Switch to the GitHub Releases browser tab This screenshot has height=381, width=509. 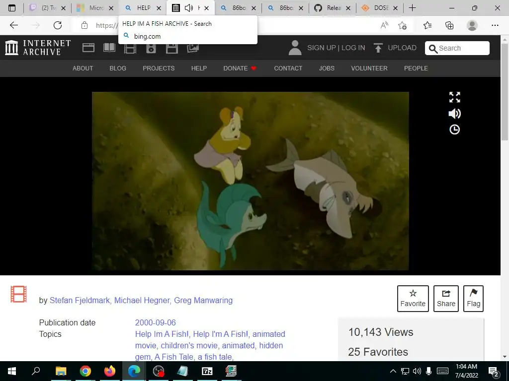coord(333,8)
